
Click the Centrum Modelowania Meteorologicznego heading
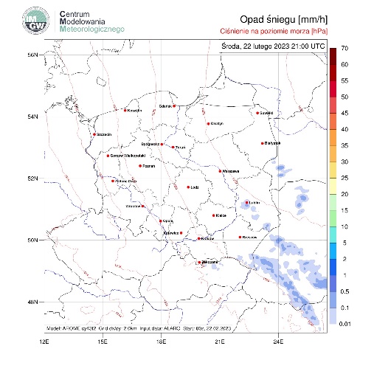coord(92,21)
